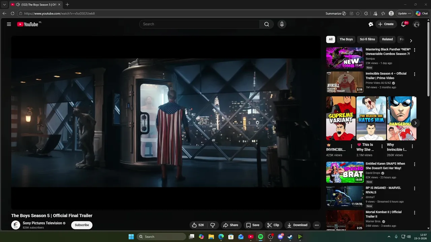Open options for Mastering Black Panther video

click(x=415, y=50)
